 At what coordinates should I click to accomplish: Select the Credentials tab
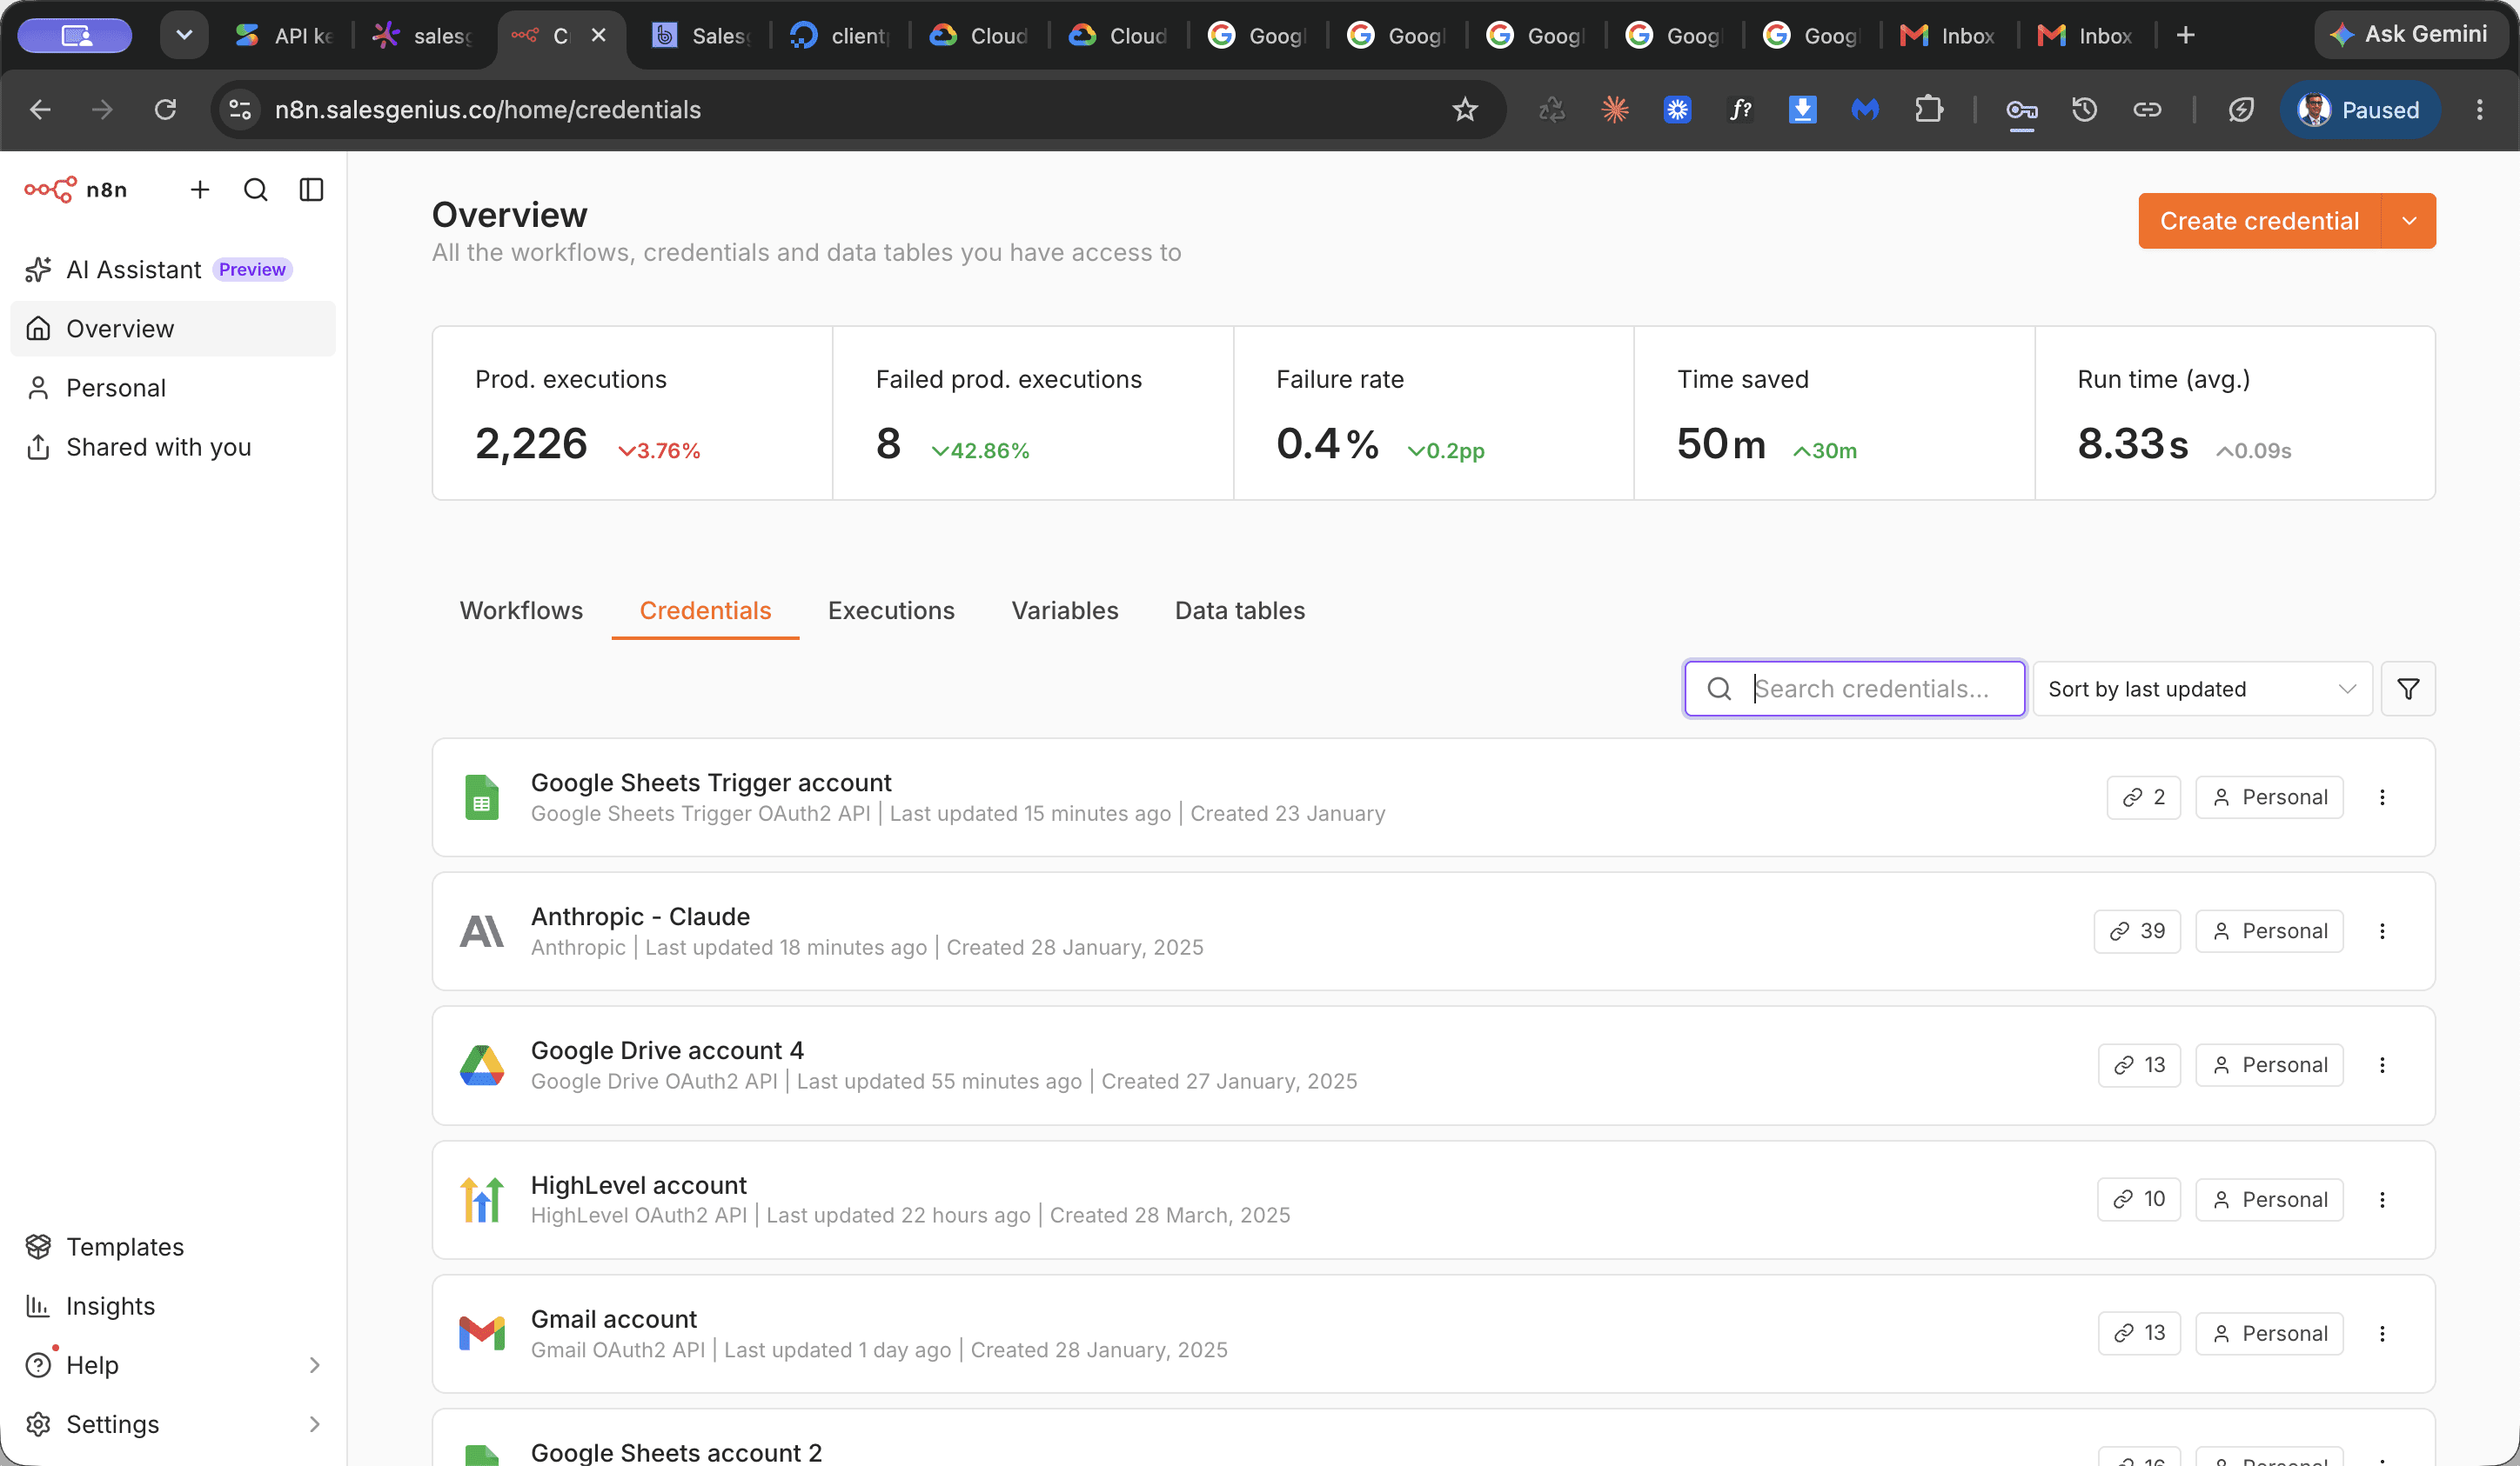point(705,610)
